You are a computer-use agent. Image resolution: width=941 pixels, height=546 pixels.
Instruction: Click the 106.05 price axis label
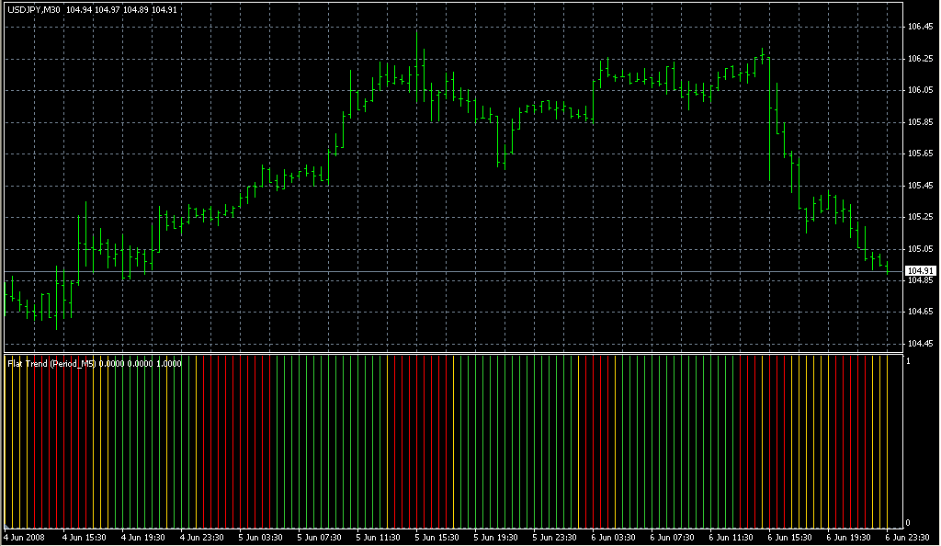(x=919, y=90)
